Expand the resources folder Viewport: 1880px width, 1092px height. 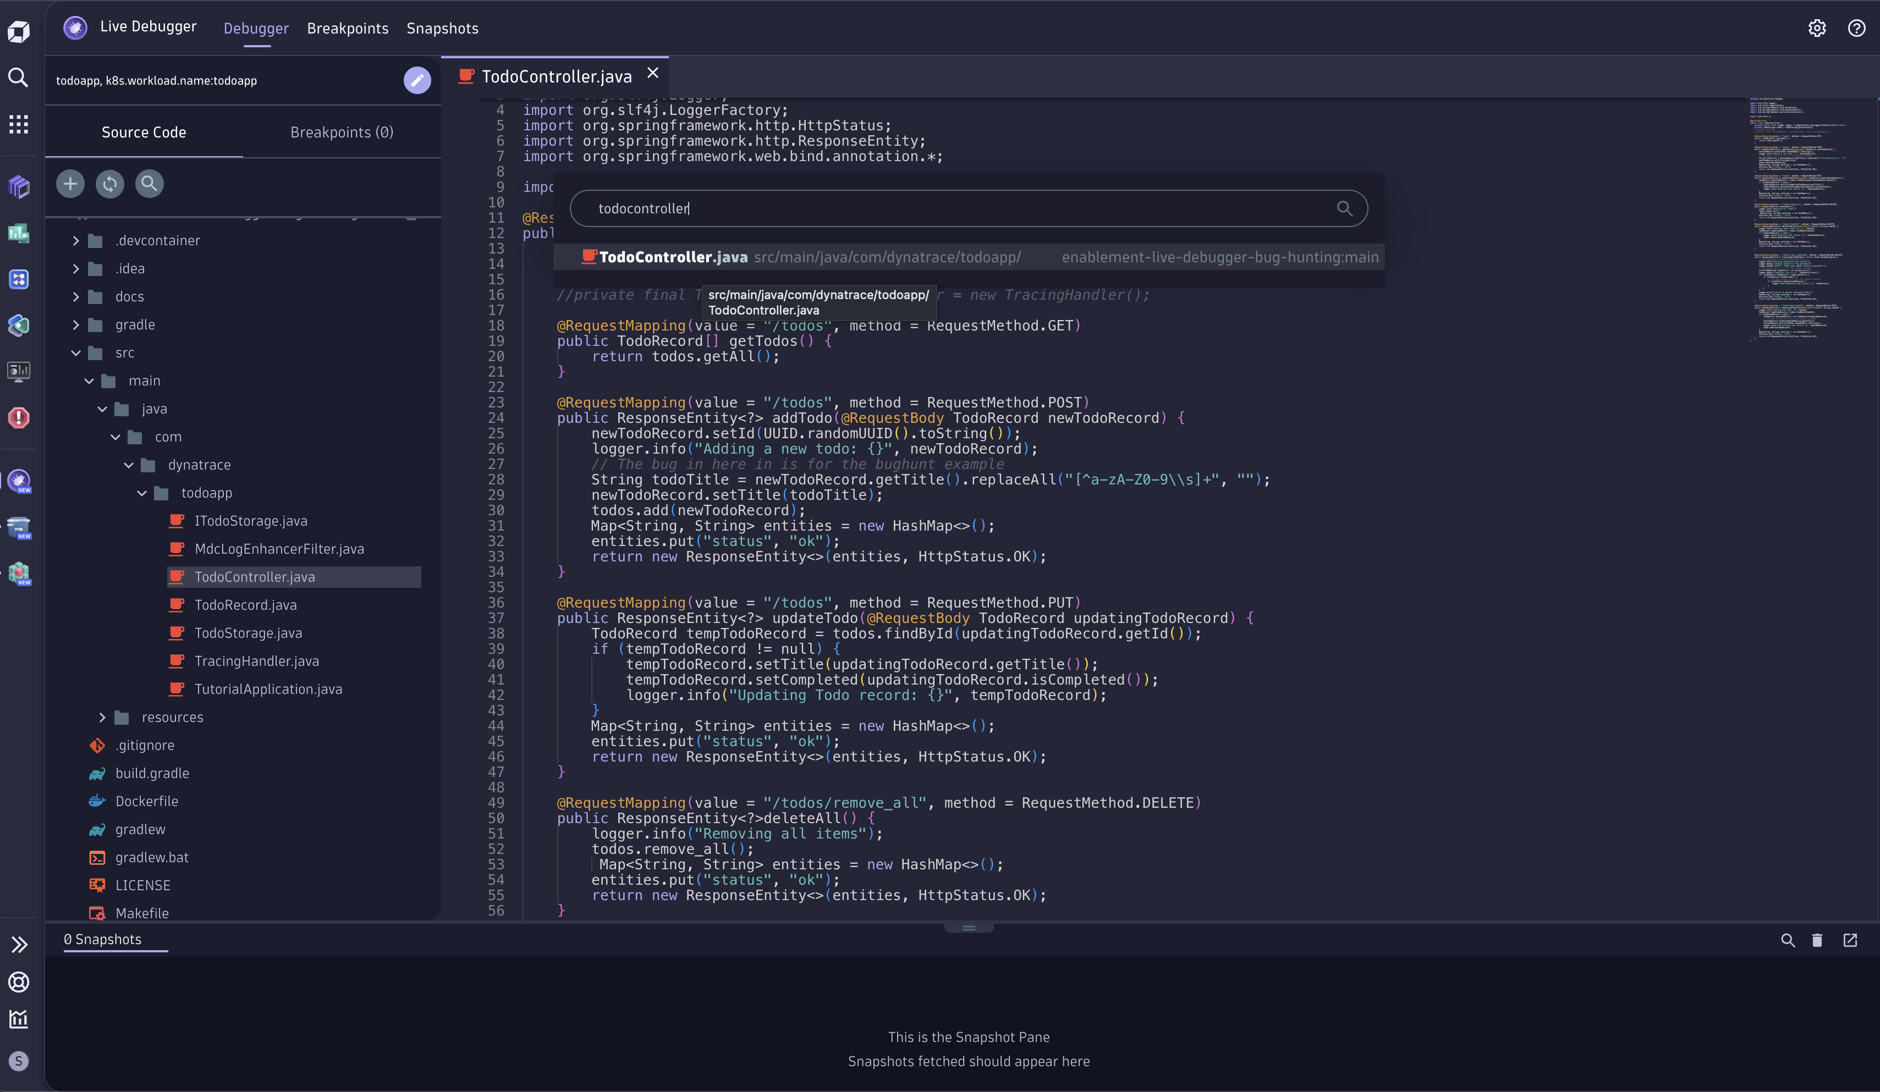coord(102,717)
